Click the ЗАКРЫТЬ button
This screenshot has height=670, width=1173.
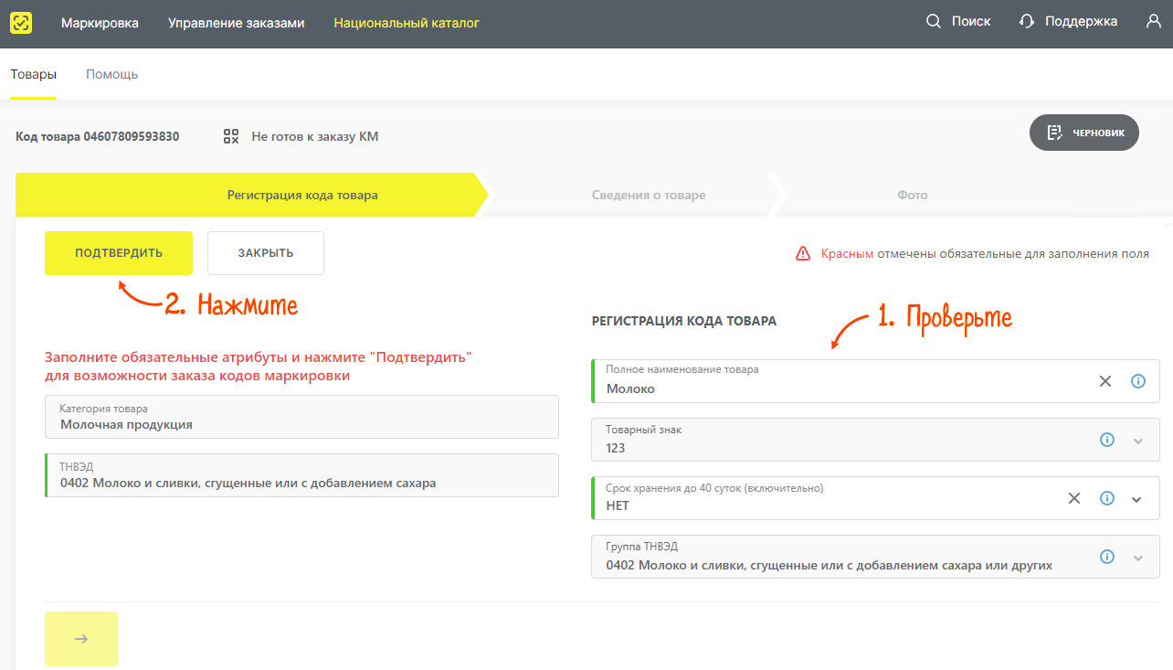coord(266,253)
